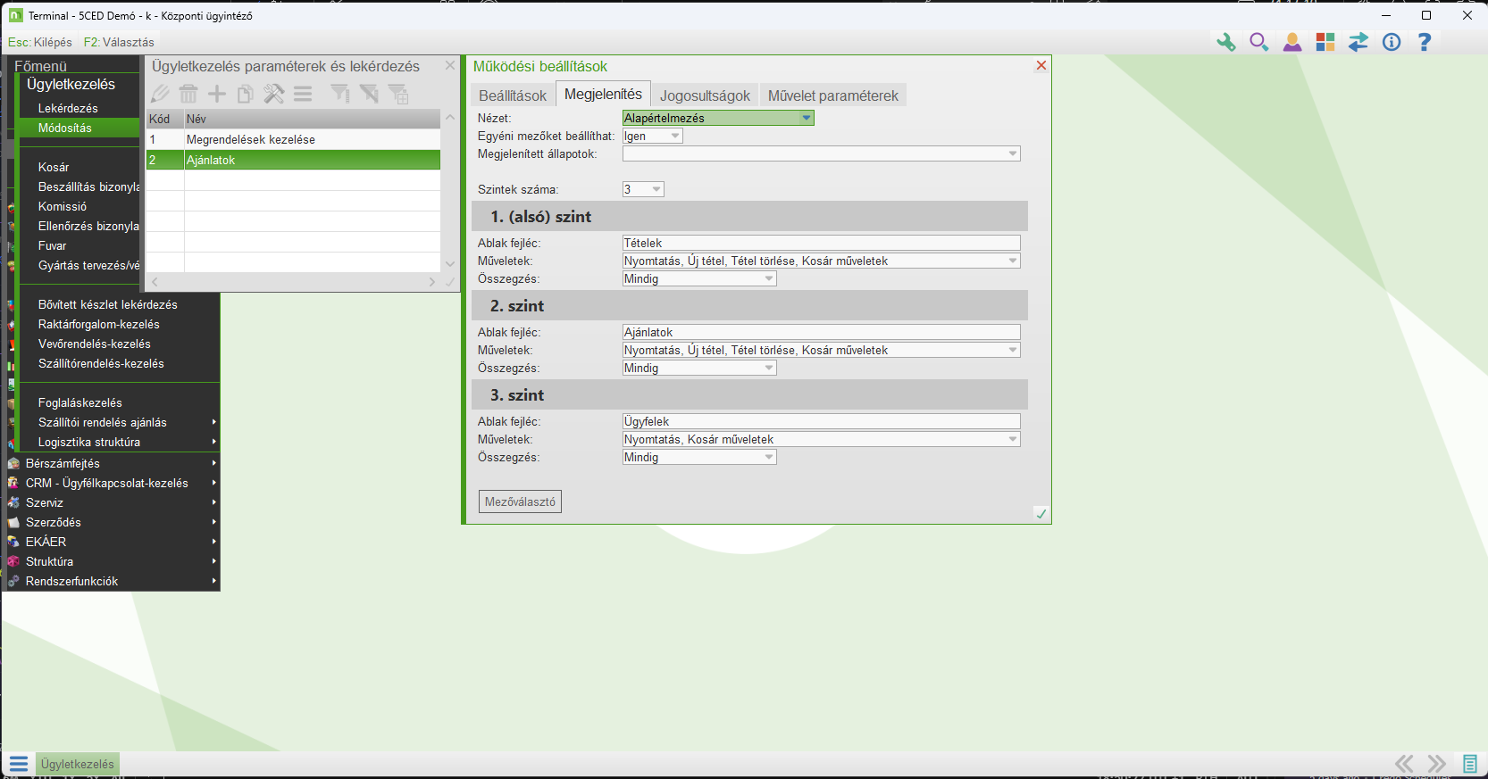1488x779 pixels.
Task: Click the blue question mark help icon
Action: pyautogui.click(x=1424, y=42)
